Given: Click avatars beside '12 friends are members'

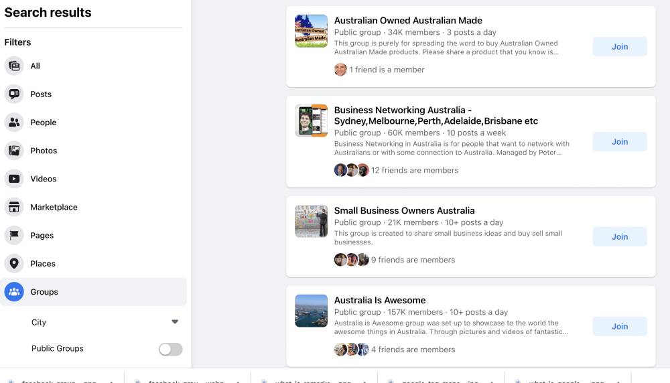Looking at the screenshot, I should tap(351, 170).
